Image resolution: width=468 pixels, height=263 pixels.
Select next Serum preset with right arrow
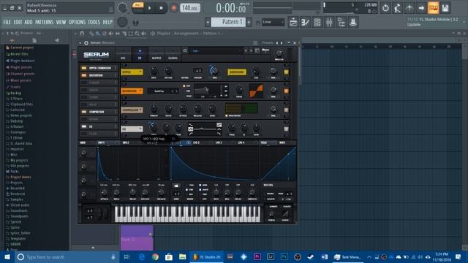point(251,50)
